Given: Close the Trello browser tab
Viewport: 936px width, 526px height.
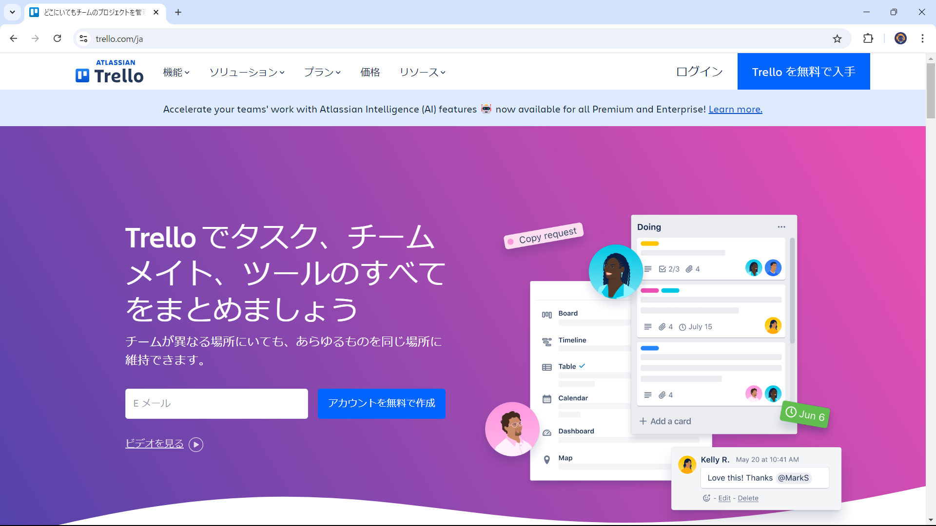Looking at the screenshot, I should (x=156, y=12).
